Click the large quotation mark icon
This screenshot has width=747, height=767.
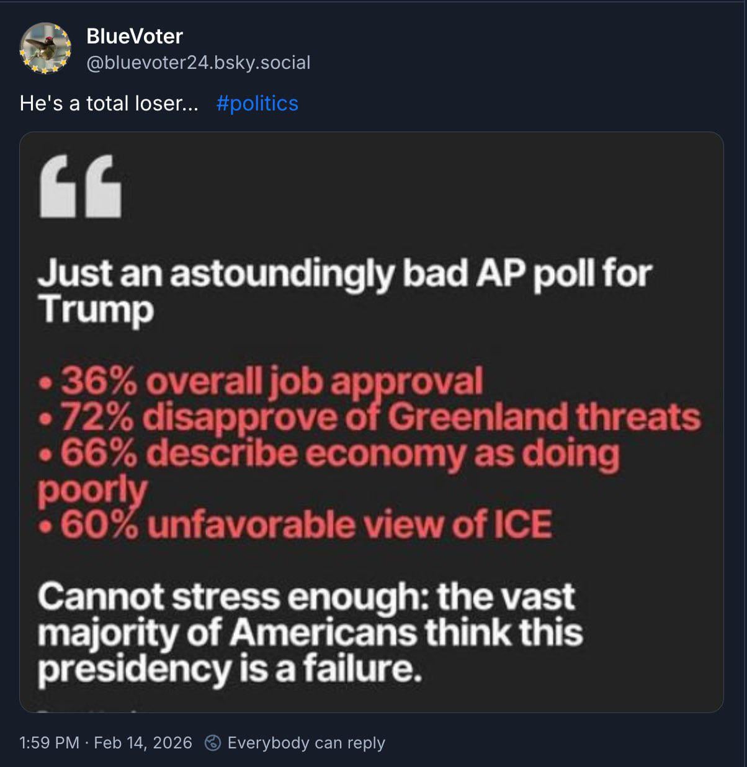click(x=81, y=187)
